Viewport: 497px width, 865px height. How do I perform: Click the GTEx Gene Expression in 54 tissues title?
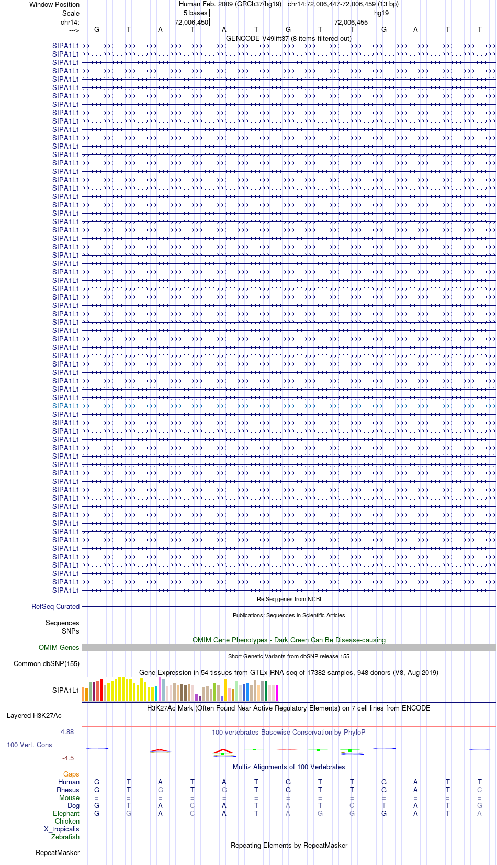pyautogui.click(x=289, y=672)
